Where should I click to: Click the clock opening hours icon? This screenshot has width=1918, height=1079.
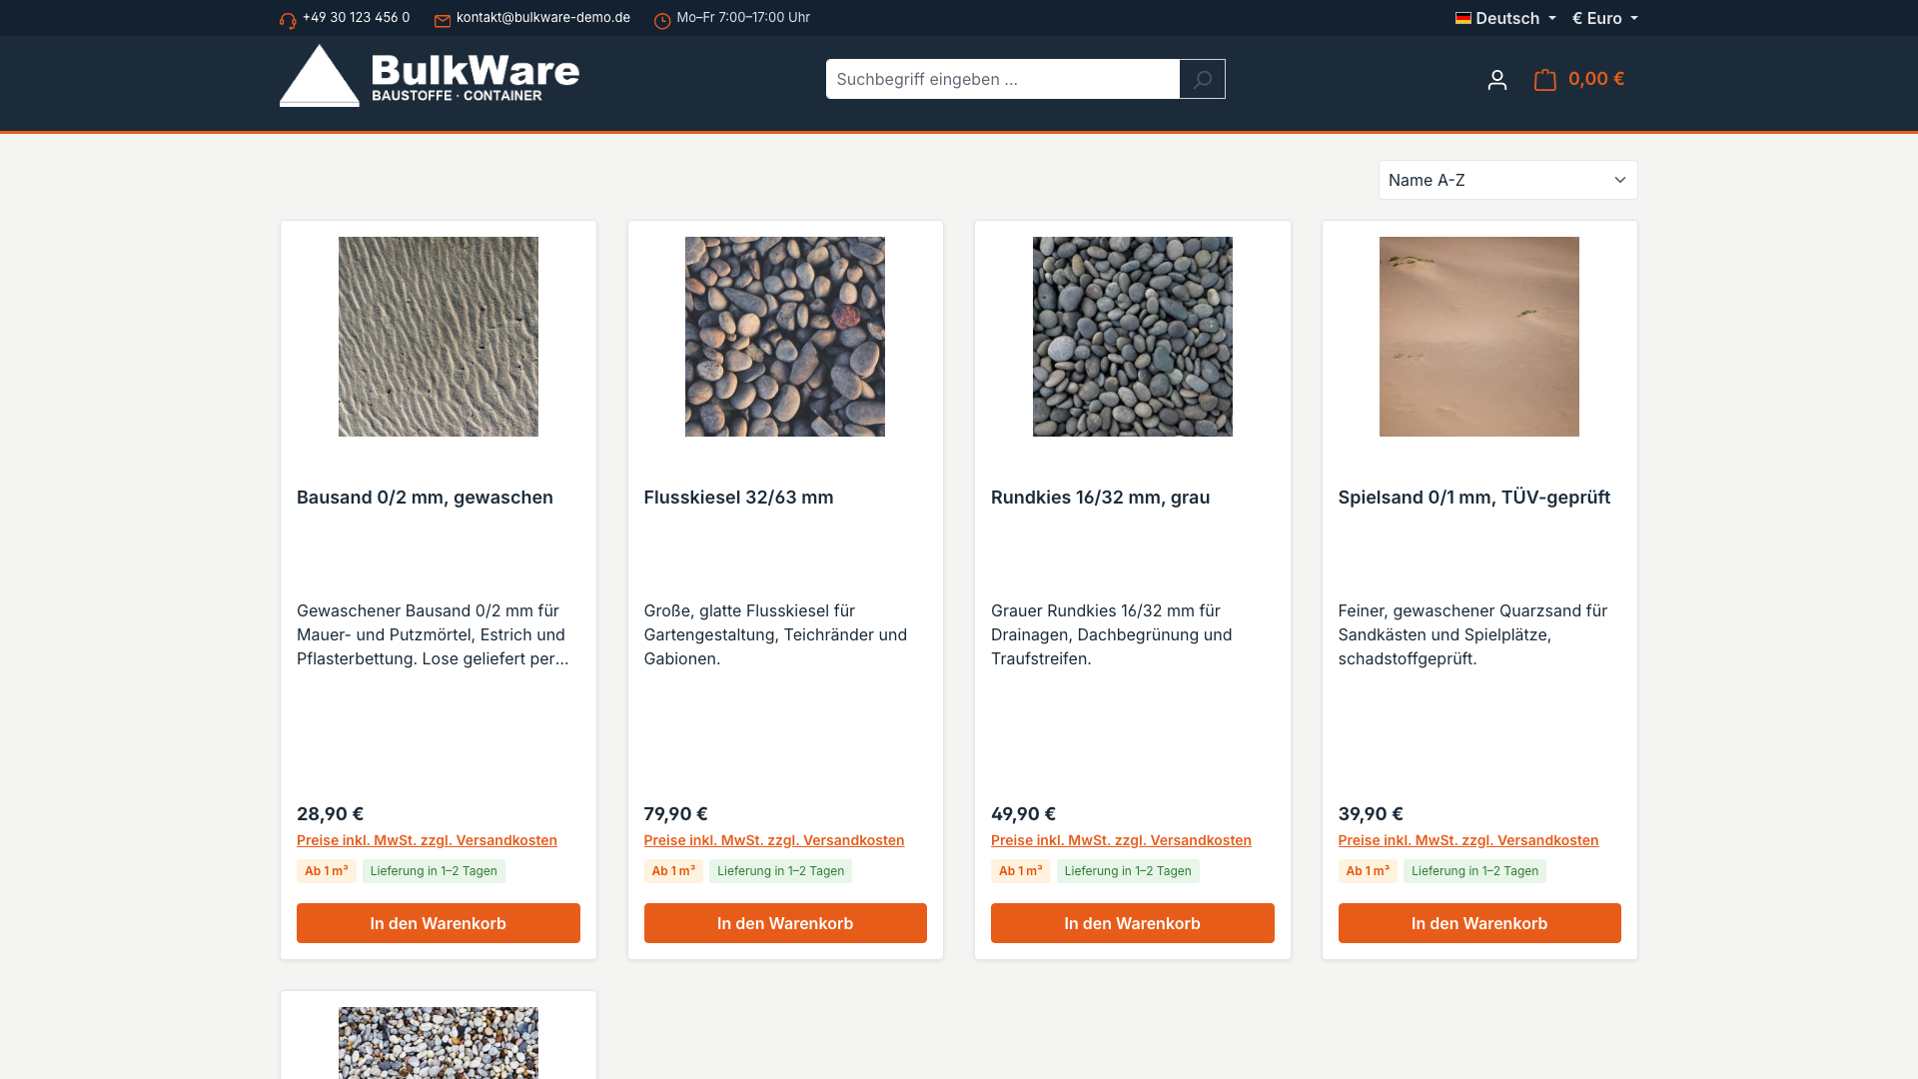pyautogui.click(x=662, y=21)
